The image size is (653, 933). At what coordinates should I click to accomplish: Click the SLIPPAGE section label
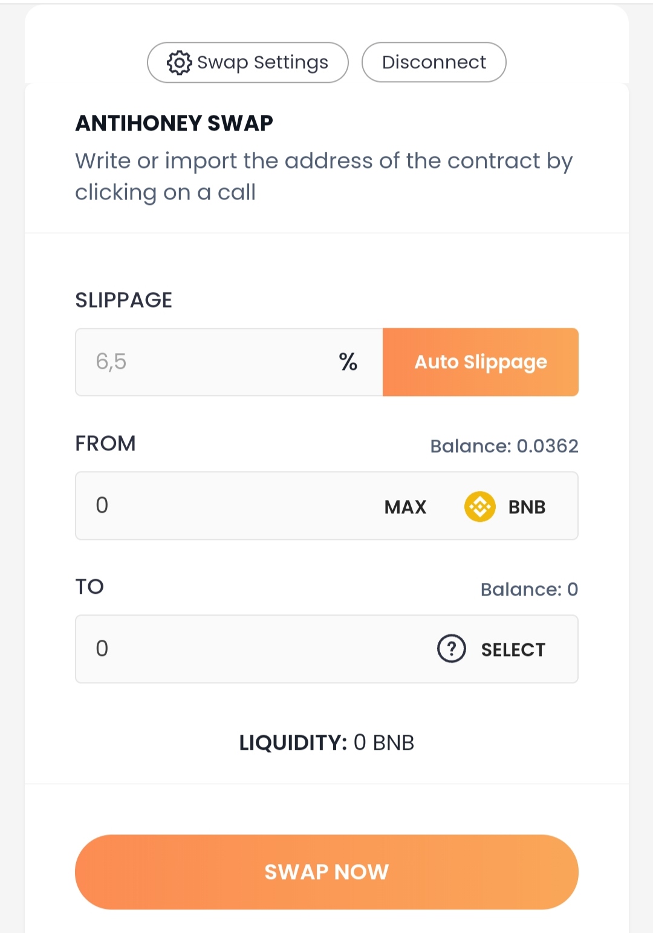[124, 300]
